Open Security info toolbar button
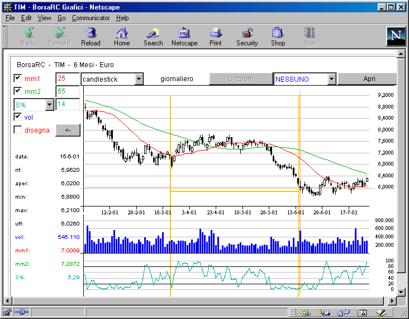Viewport: 409px width, 319px height. pyautogui.click(x=247, y=36)
